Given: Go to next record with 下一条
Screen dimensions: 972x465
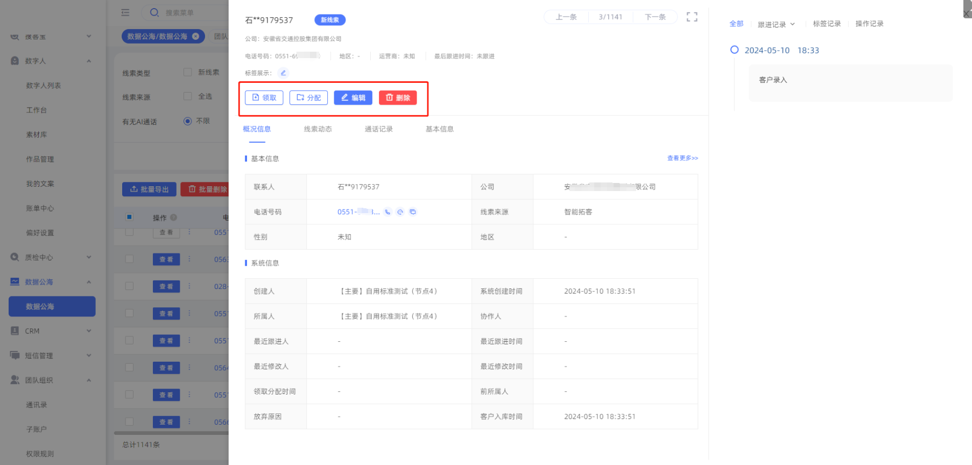Looking at the screenshot, I should pos(655,17).
